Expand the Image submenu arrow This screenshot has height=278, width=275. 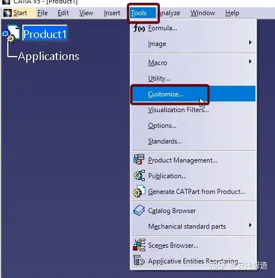(x=250, y=43)
